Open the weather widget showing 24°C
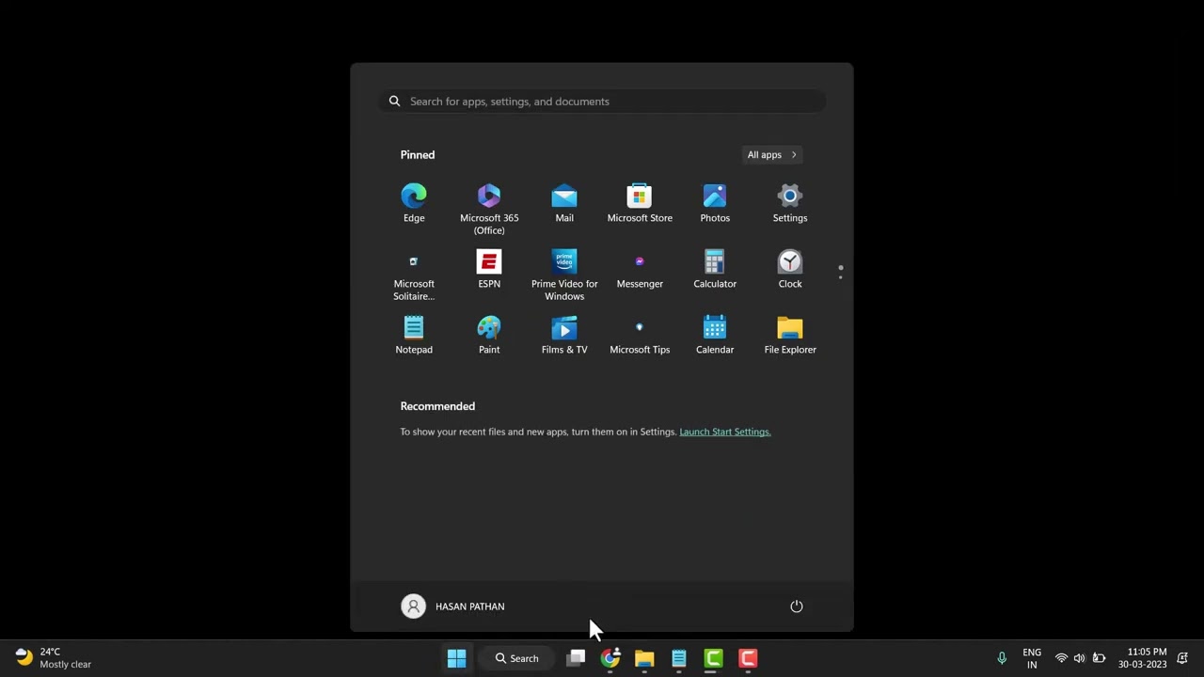 click(x=53, y=658)
